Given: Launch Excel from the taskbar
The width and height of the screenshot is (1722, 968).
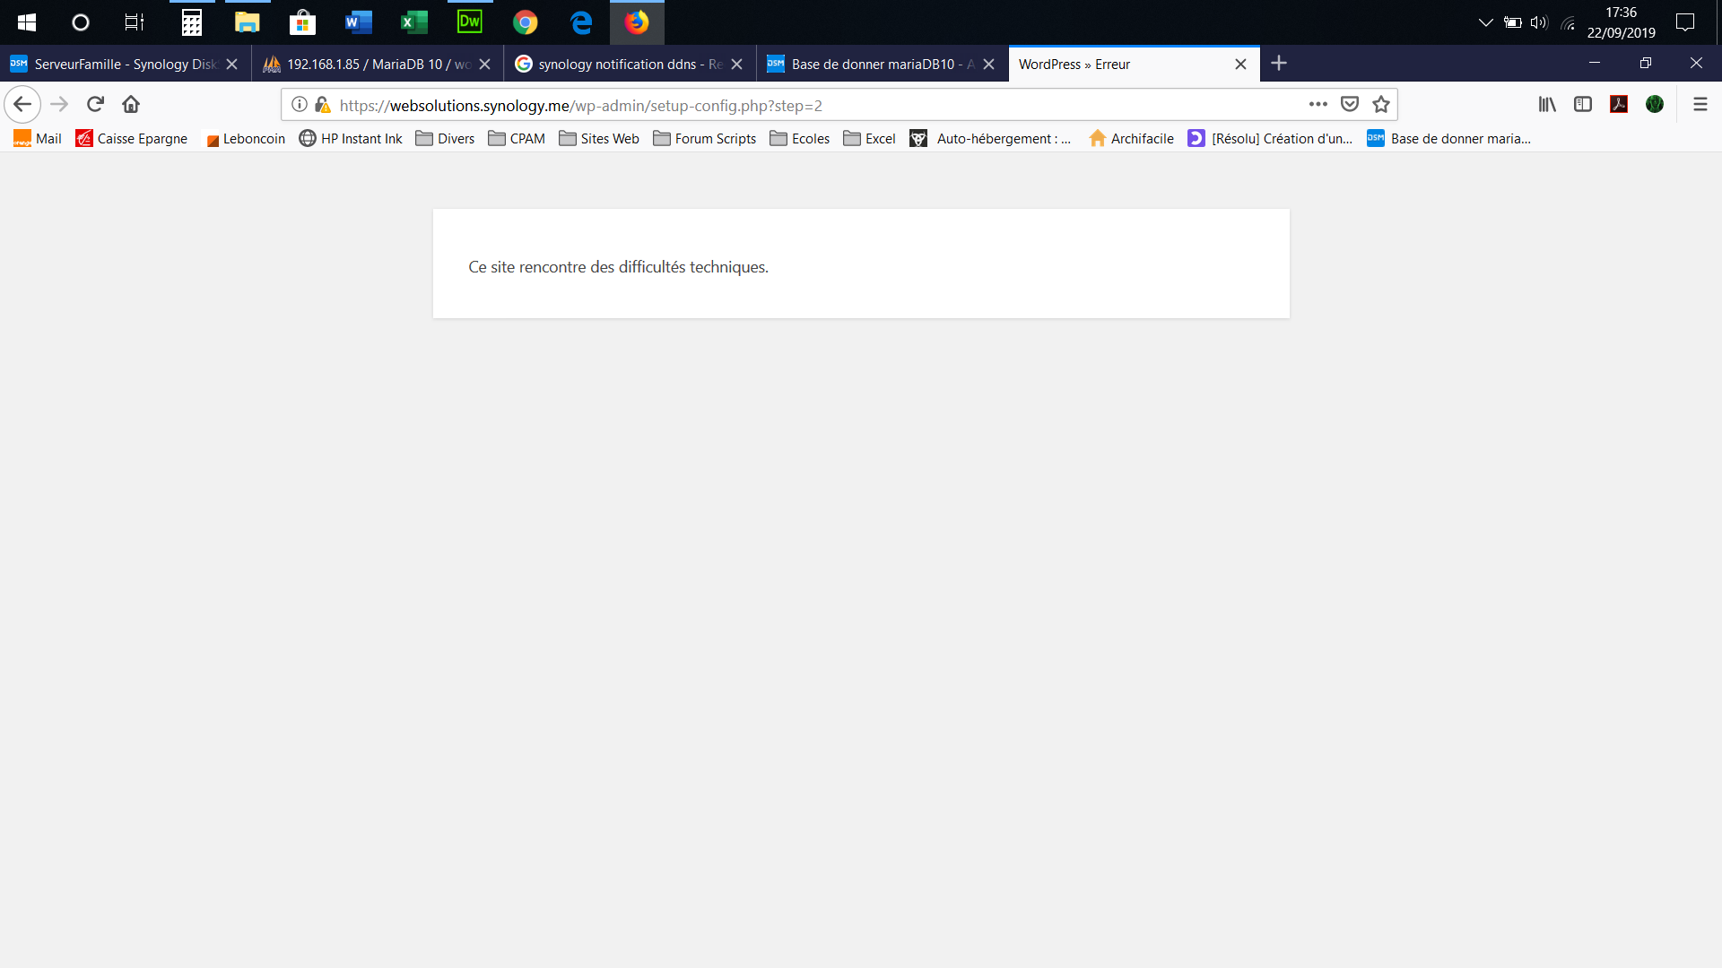Looking at the screenshot, I should point(413,22).
